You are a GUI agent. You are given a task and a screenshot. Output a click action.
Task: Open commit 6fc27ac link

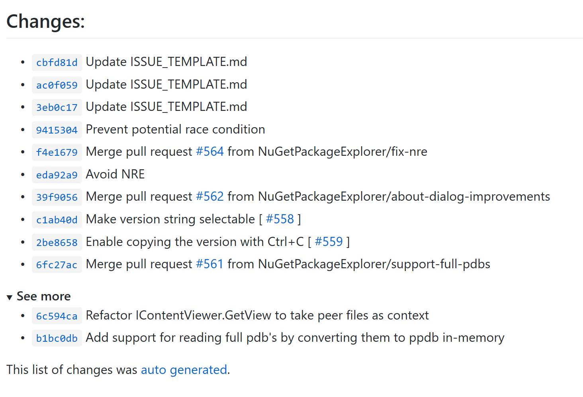point(57,265)
